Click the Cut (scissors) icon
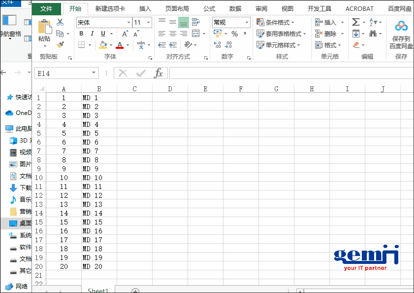The image size is (414, 293). click(x=60, y=22)
